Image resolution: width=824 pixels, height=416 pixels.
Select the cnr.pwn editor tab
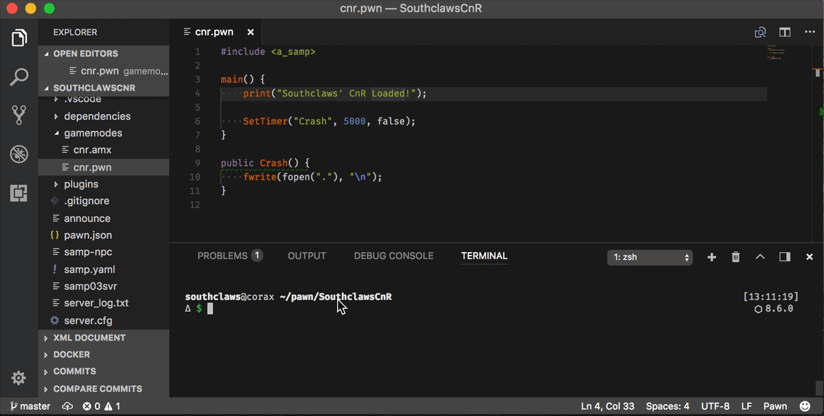[x=216, y=32]
